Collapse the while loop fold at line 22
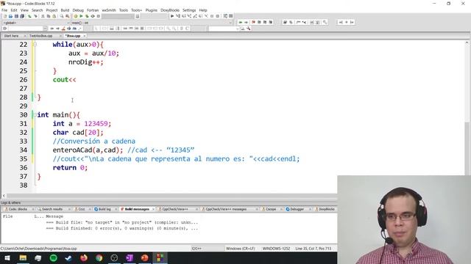Screen dimensions: 471x264 click(35, 44)
